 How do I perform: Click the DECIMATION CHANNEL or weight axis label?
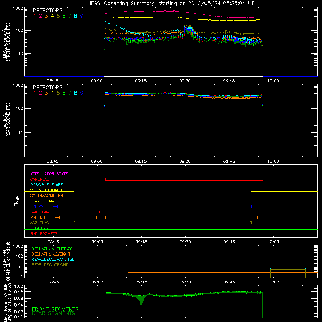tap(6, 261)
